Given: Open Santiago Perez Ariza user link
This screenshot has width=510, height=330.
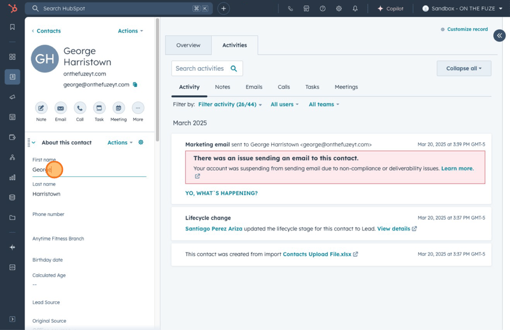Looking at the screenshot, I should pyautogui.click(x=214, y=229).
